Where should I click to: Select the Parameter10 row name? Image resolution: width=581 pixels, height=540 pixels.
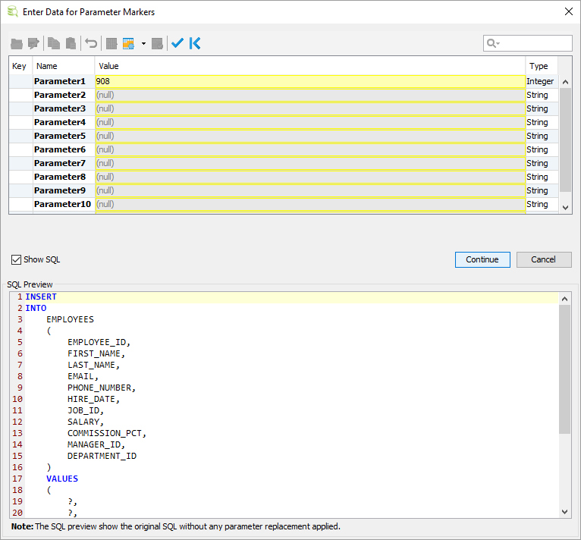point(62,204)
